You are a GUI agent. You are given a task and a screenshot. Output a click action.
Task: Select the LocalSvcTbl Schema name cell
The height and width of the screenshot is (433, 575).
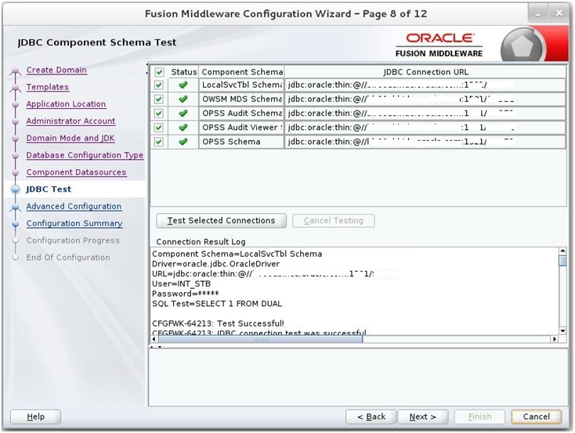241,85
